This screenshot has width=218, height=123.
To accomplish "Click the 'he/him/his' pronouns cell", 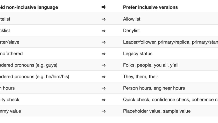I will [x=34, y=77].
